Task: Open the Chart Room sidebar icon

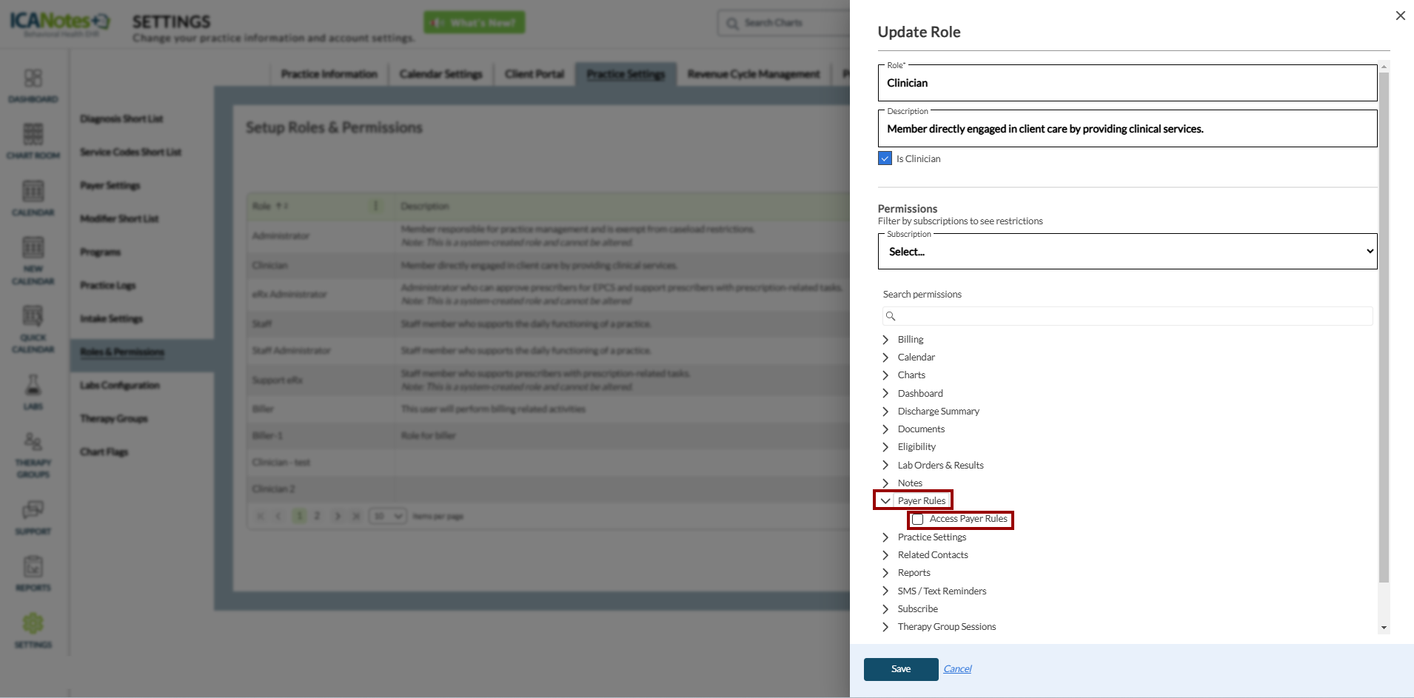Action: pos(33,135)
